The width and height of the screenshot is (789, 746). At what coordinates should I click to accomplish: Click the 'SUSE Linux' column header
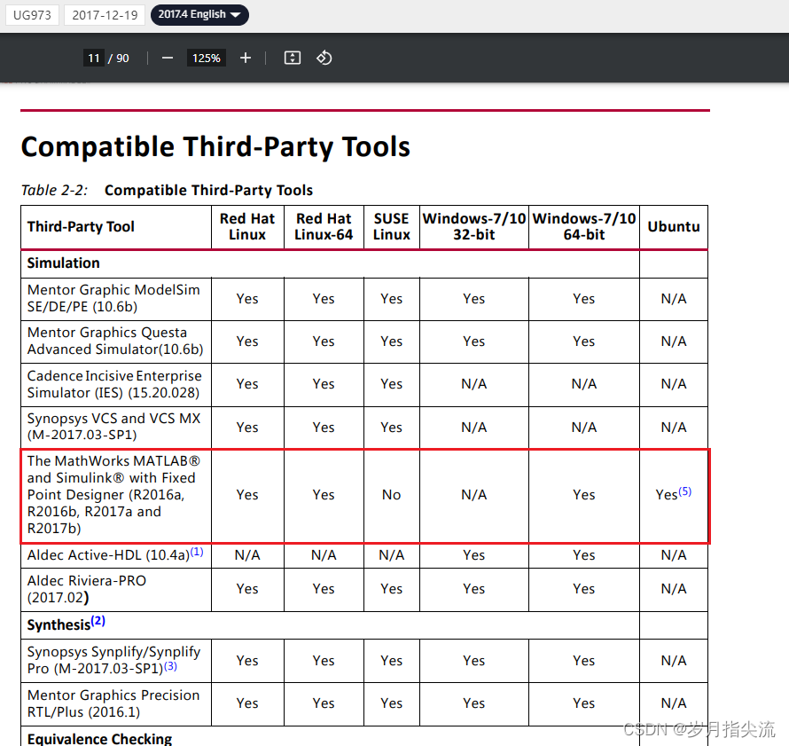point(392,226)
